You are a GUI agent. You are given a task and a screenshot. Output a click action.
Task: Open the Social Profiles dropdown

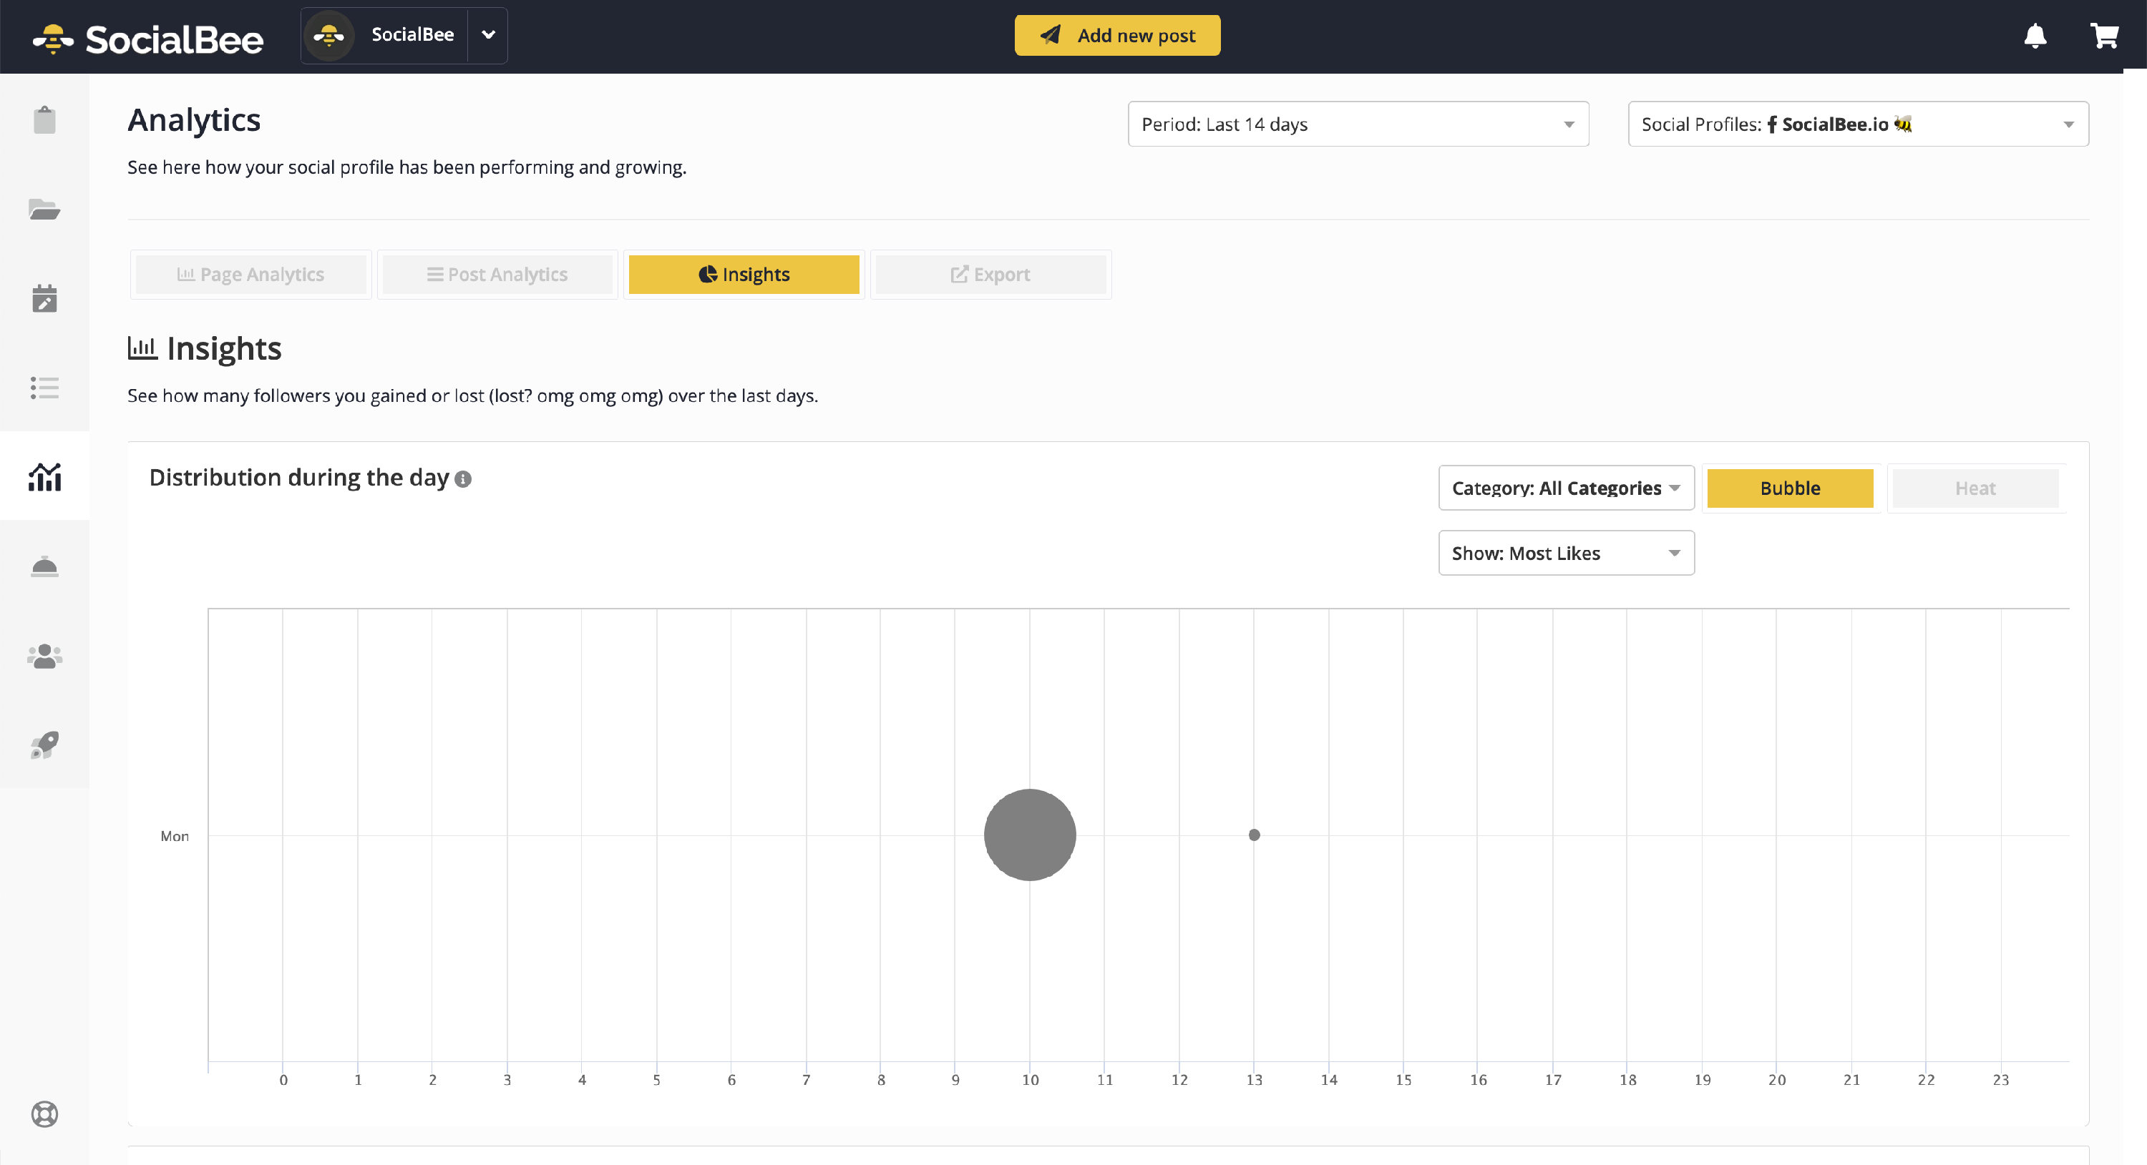tap(1858, 124)
